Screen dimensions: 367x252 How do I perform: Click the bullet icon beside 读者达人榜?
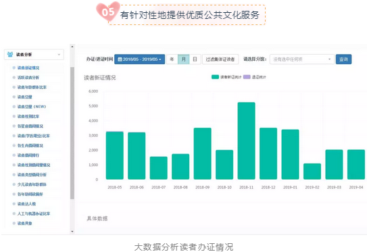14,204
